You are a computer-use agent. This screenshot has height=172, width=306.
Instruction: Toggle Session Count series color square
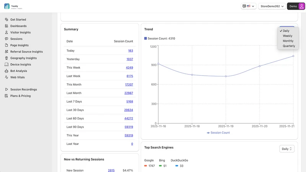[145, 39]
